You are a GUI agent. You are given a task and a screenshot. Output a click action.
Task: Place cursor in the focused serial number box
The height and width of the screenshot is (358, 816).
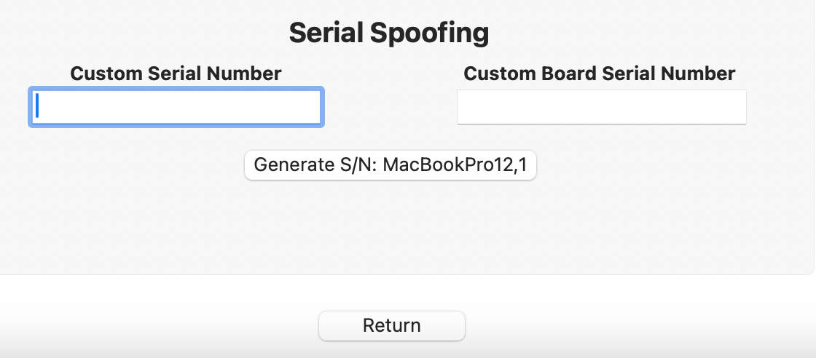(x=176, y=107)
